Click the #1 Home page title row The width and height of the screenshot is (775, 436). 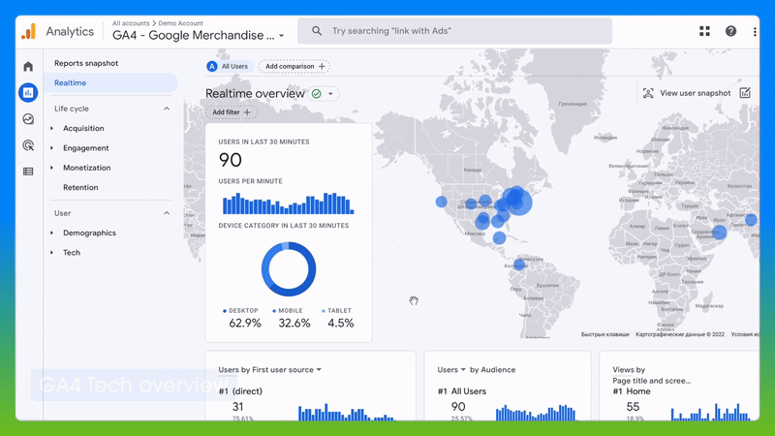coord(632,391)
